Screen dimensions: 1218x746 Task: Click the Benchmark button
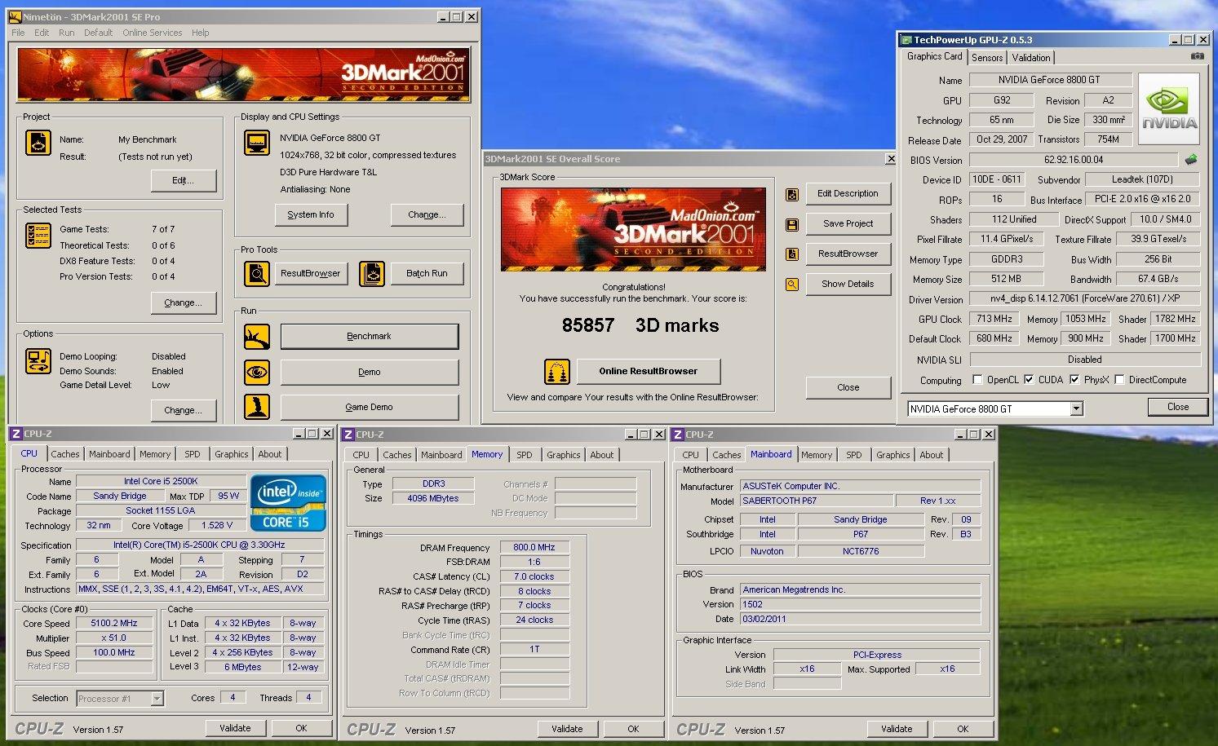pos(370,337)
